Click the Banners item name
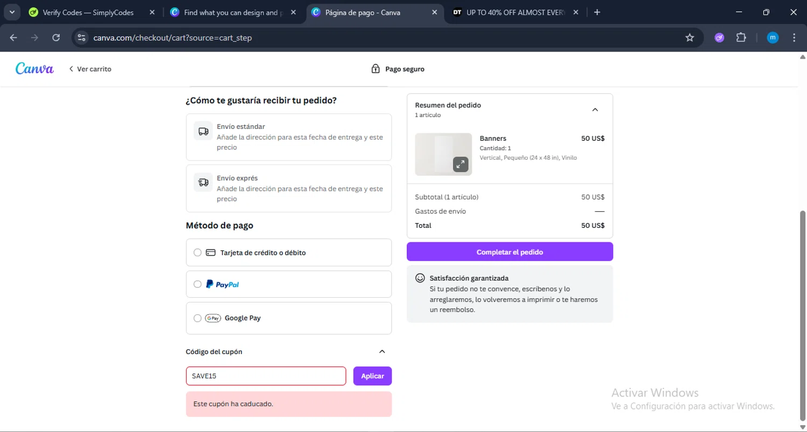Viewport: 807px width, 432px height. point(493,139)
